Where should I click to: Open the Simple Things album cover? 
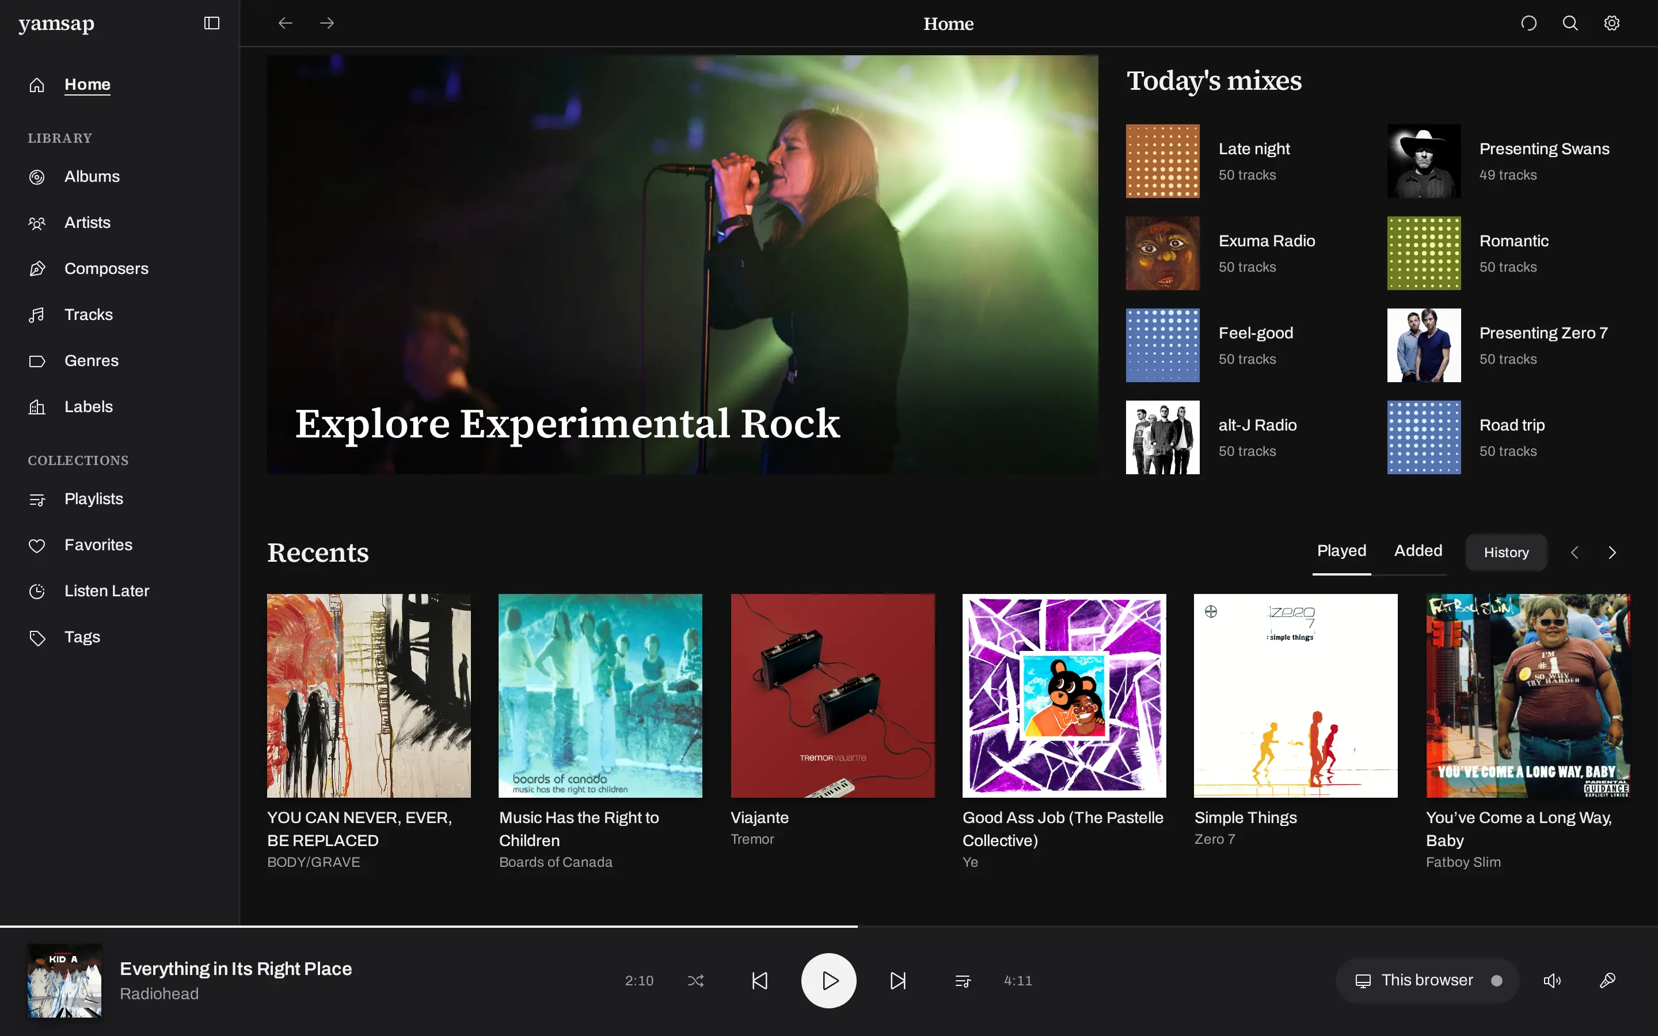point(1295,695)
